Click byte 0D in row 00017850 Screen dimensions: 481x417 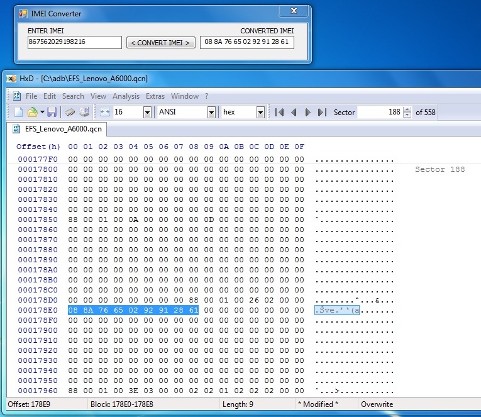pos(209,220)
